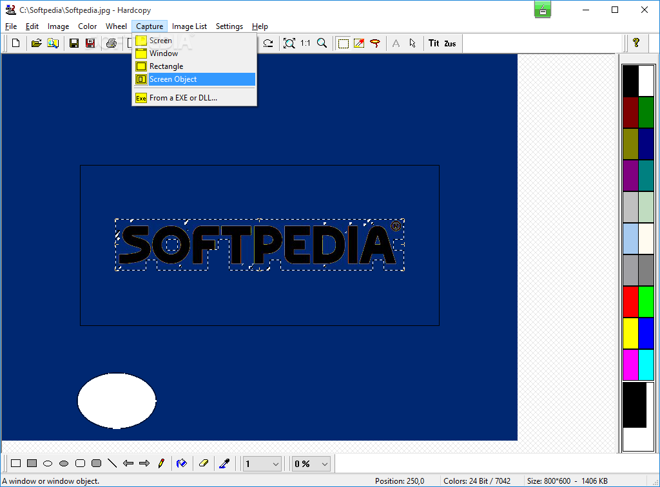The height and width of the screenshot is (487, 660).
Task: Pick the black palette swatch
Action: click(630, 81)
